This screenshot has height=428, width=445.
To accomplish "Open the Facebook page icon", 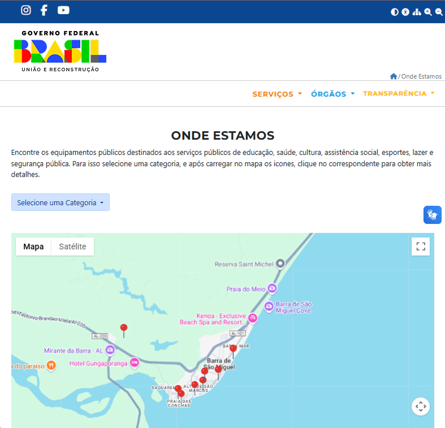I will coord(44,10).
